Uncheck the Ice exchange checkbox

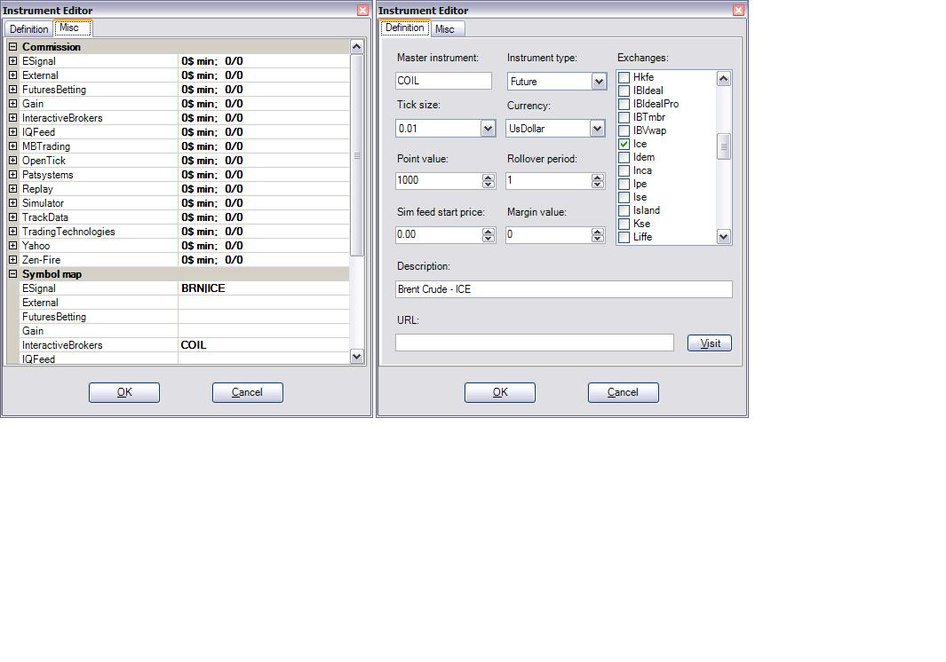coord(624,144)
